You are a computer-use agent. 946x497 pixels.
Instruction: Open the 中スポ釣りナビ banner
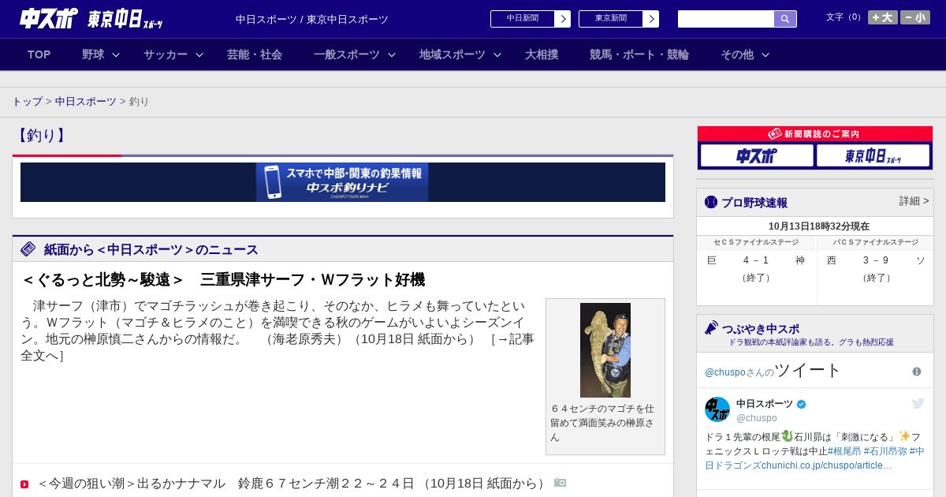342,182
